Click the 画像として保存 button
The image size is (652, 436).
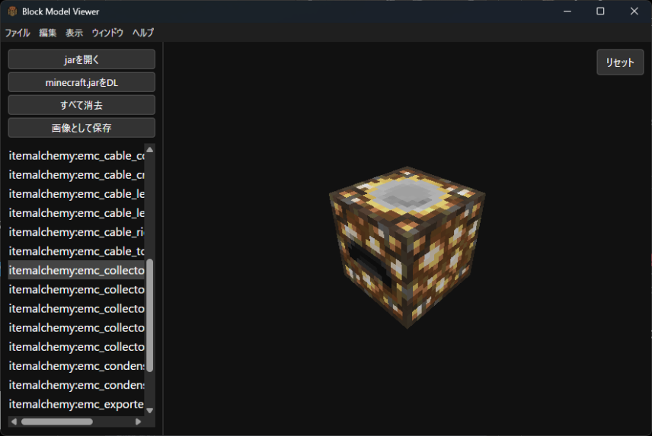[81, 128]
